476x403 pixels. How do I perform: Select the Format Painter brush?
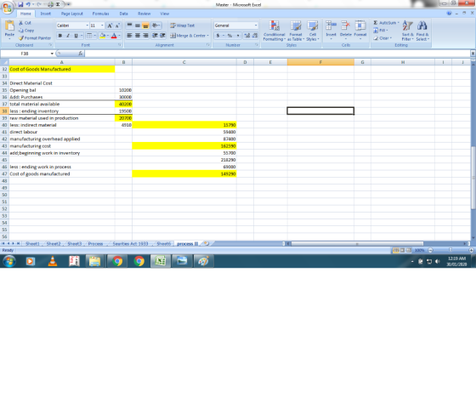pyautogui.click(x=21, y=38)
